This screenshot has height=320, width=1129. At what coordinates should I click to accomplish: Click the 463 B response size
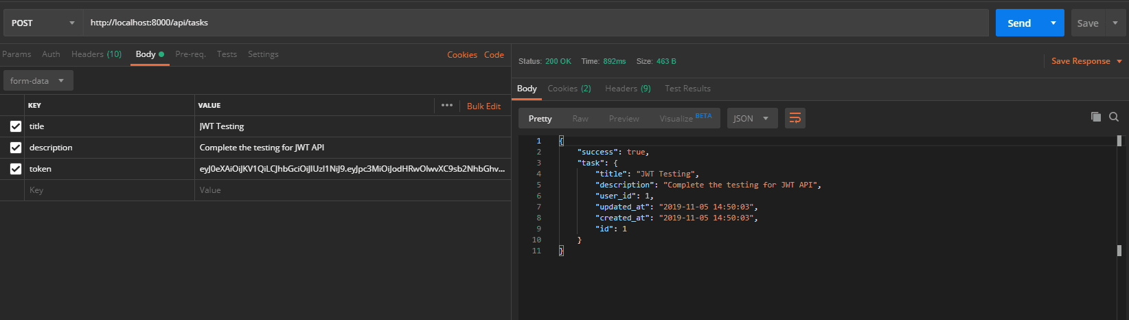[x=666, y=61]
